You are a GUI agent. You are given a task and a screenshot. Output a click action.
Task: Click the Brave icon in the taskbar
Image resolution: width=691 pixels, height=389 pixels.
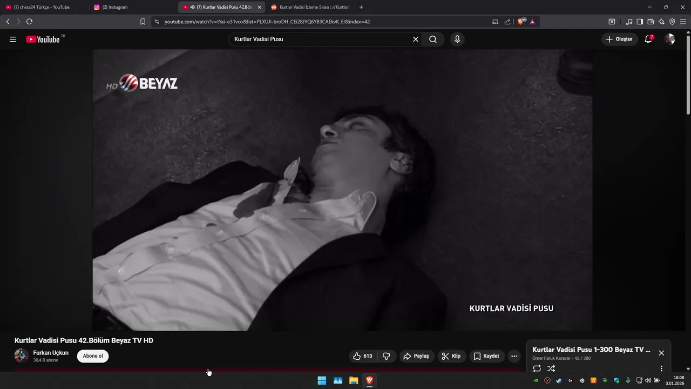pyautogui.click(x=370, y=380)
